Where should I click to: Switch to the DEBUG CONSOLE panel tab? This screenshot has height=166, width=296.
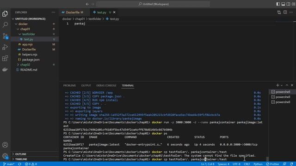point(106,85)
